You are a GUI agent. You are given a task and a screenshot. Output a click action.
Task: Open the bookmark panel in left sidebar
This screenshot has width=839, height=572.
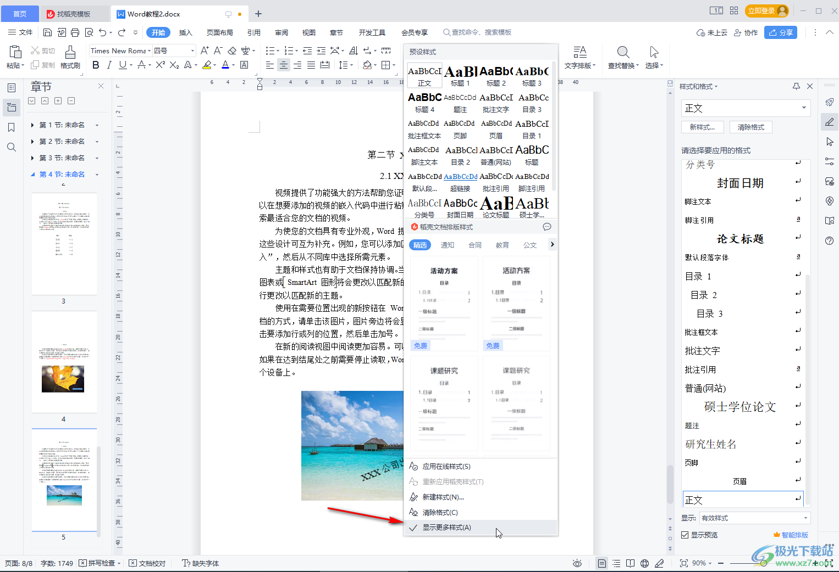point(12,127)
